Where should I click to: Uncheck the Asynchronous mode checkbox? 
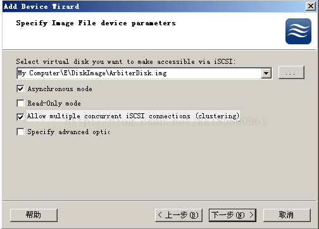pos(20,89)
